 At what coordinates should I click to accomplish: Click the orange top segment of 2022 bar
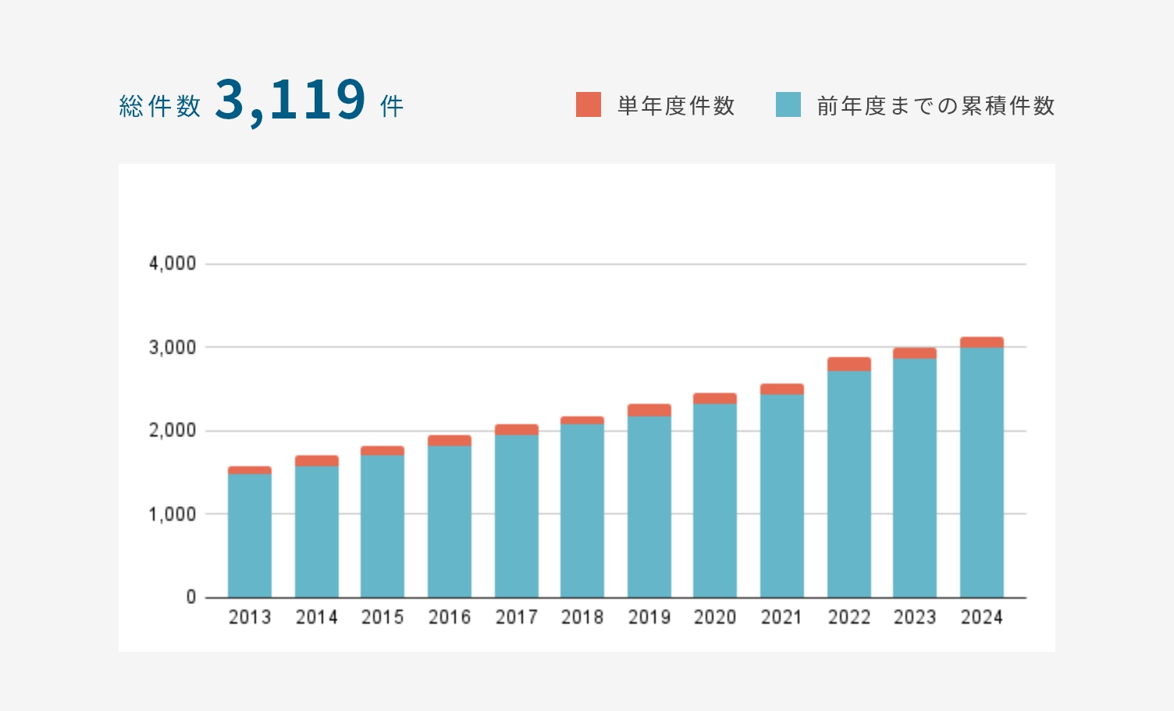coord(849,364)
